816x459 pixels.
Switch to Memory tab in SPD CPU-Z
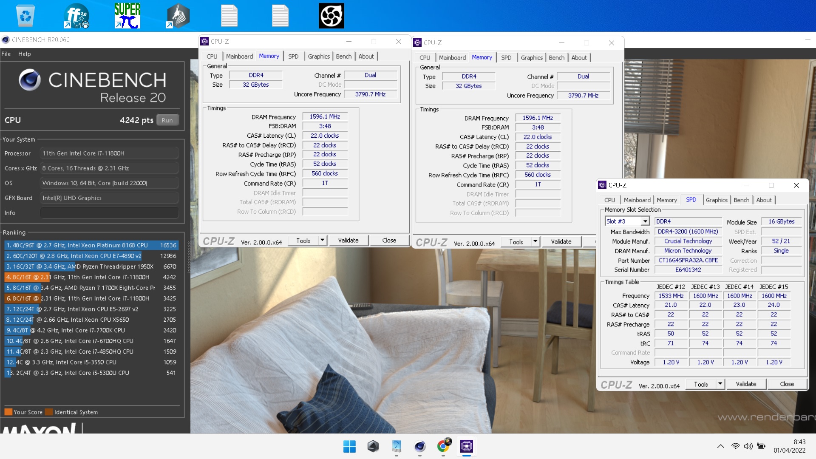coord(667,200)
